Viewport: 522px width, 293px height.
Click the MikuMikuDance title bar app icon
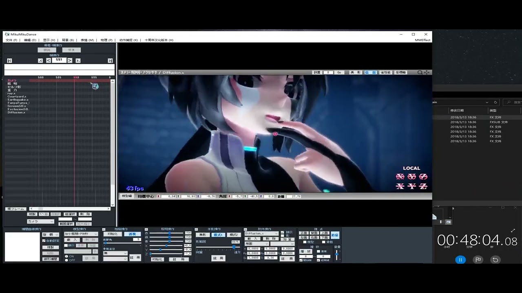7,34
